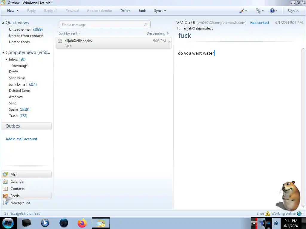
Task: Collapse the Inbox folder triangle
Action: (x=6, y=59)
